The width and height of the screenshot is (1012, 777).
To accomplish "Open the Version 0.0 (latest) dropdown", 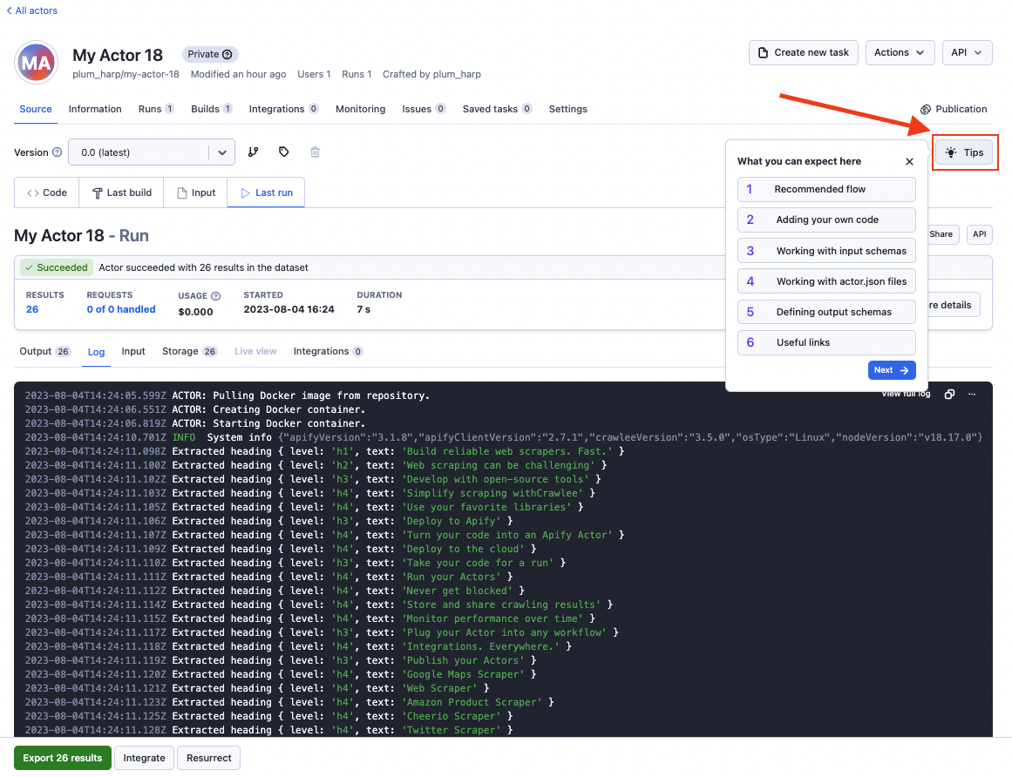I will tap(152, 152).
